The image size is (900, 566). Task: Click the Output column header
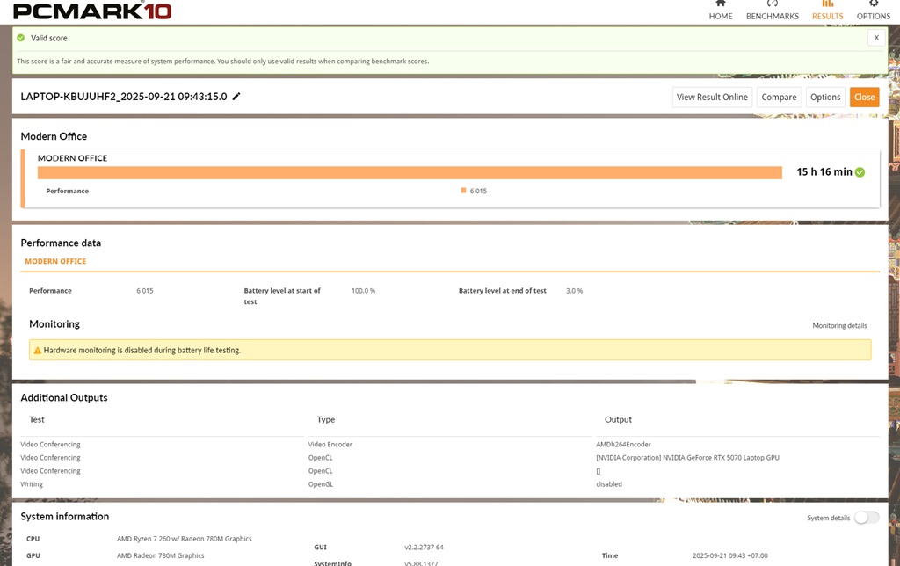point(617,420)
